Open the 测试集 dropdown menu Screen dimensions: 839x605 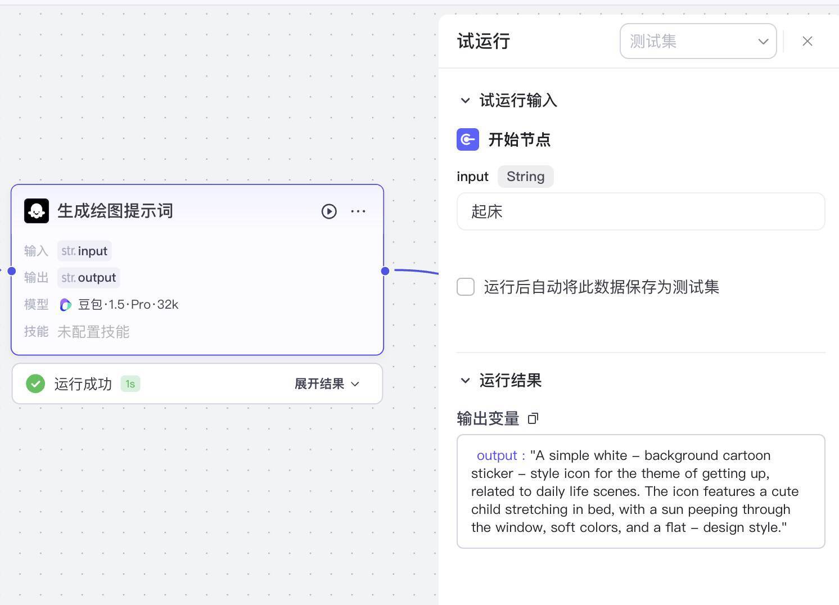point(697,41)
